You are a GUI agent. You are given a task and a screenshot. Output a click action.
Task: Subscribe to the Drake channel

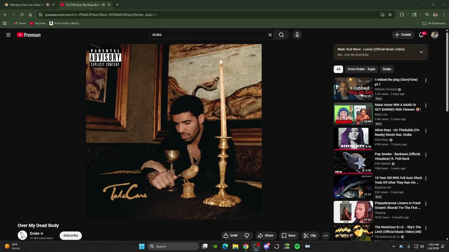coord(71,236)
